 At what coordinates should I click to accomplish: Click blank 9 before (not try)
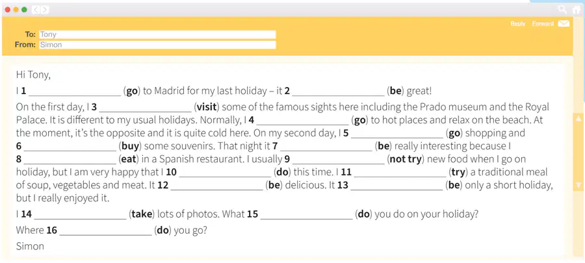(x=339, y=160)
